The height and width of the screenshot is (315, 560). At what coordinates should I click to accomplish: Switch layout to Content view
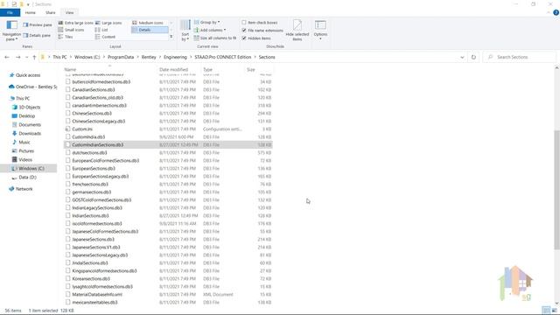105,37
